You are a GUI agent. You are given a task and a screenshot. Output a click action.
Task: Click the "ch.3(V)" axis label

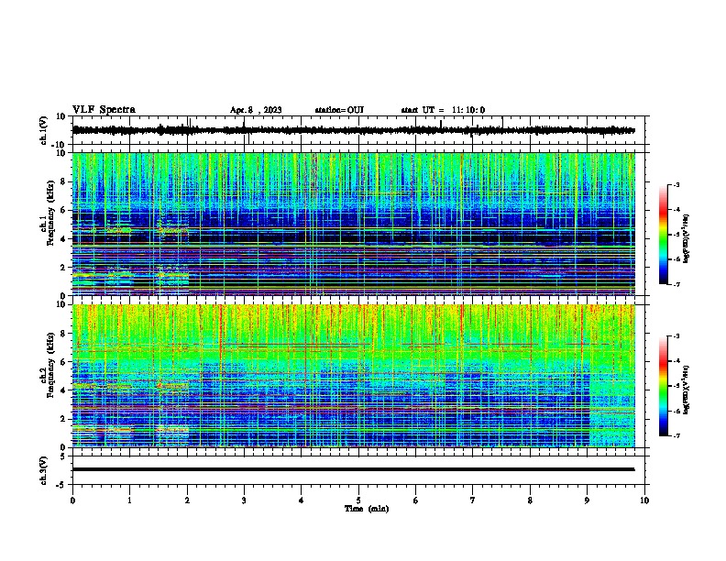pos(44,470)
